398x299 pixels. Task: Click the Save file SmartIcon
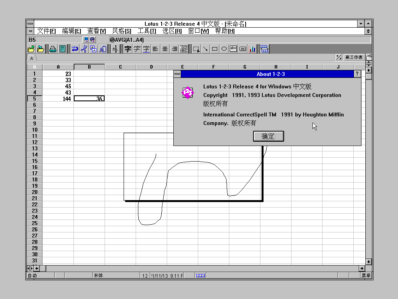tap(40, 49)
